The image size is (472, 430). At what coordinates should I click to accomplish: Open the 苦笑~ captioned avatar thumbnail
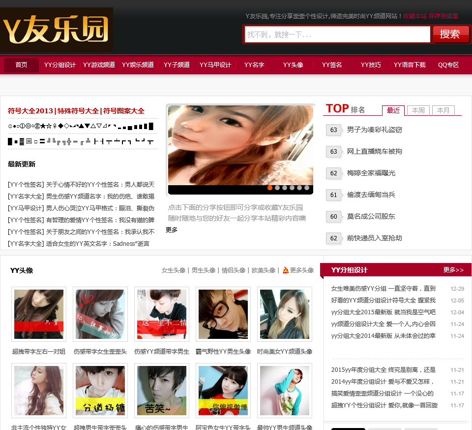(x=162, y=391)
